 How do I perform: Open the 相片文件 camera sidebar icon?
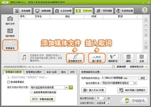(x=10, y=21)
